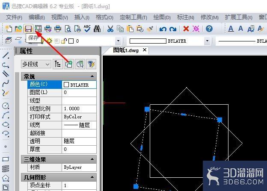
Task: Click the 颜色(C) BYLAYER color swatch
Action: tap(66, 85)
